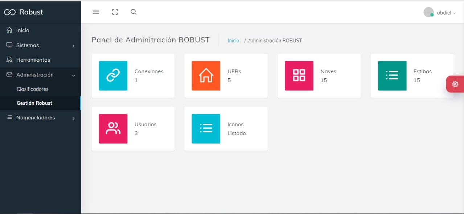
Task: Expand the Nomencladores sidebar menu
Action: pos(40,118)
